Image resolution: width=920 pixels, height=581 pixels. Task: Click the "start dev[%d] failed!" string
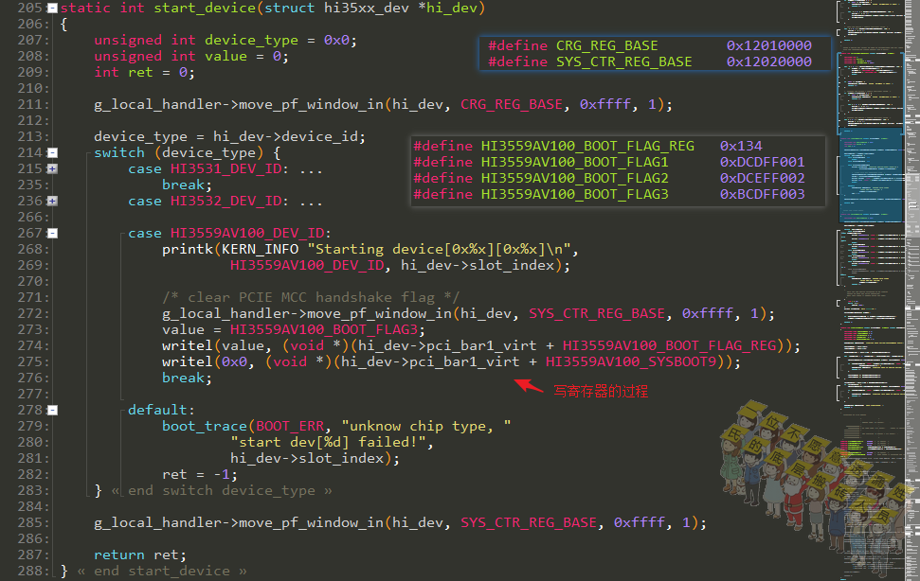coord(328,442)
